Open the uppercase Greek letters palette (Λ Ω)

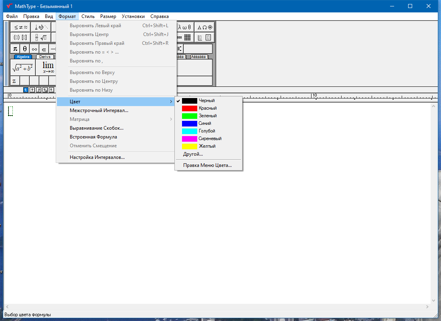[x=204, y=27]
